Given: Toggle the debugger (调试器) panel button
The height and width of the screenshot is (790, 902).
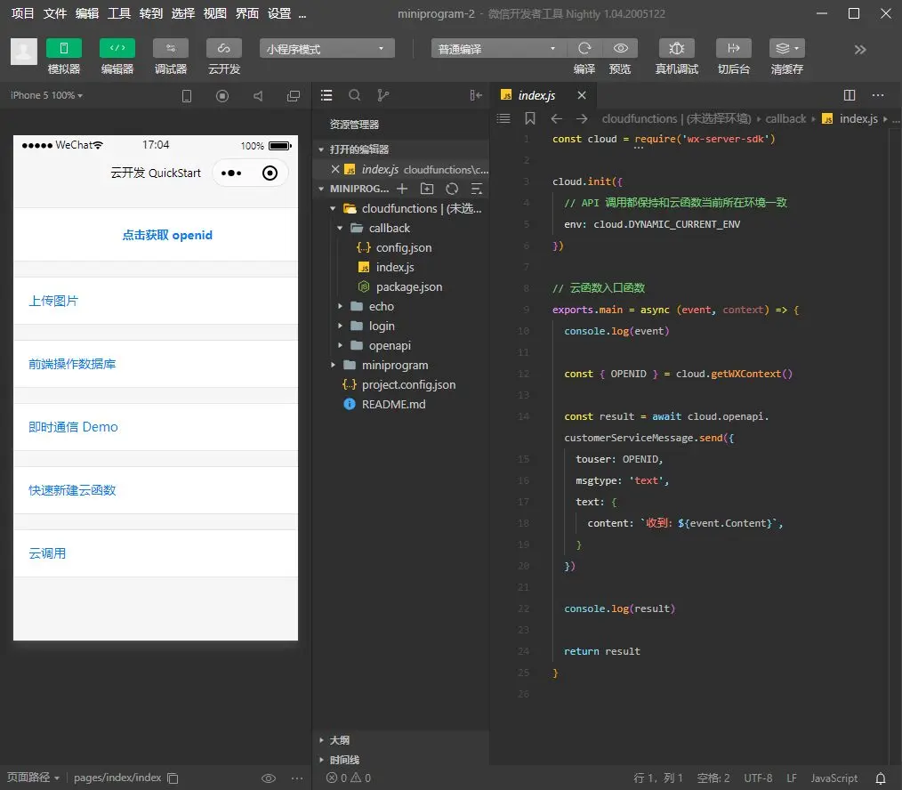Looking at the screenshot, I should click(171, 48).
